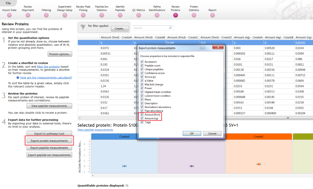Toggle the Anova (p) checkbox

pyautogui.click(x=142, y=77)
